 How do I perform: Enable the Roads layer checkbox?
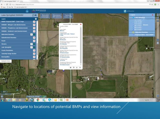(34, 41)
